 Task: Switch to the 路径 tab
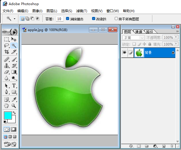click(x=150, y=32)
